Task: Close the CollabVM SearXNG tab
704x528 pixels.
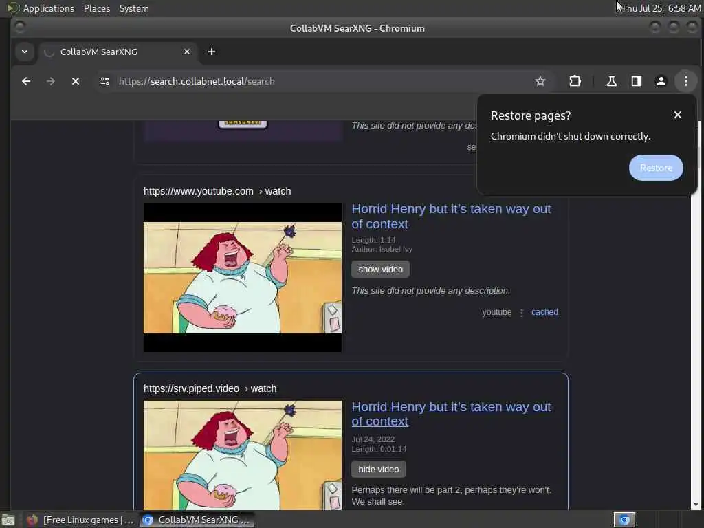Action: pyautogui.click(x=187, y=52)
